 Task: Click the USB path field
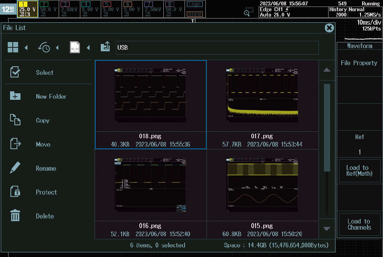(x=217, y=48)
